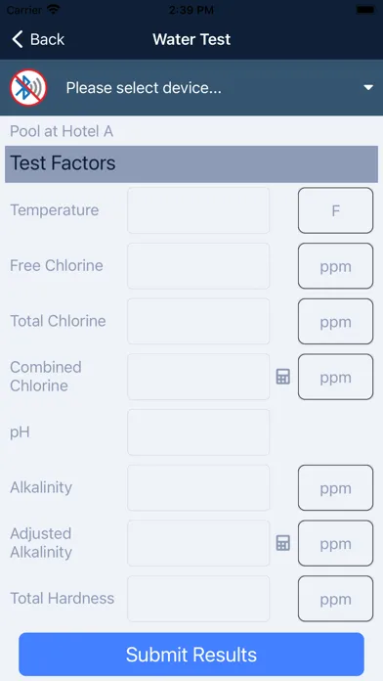This screenshot has width=383, height=681.
Task: Select the Test Factors section header
Action: (x=191, y=163)
